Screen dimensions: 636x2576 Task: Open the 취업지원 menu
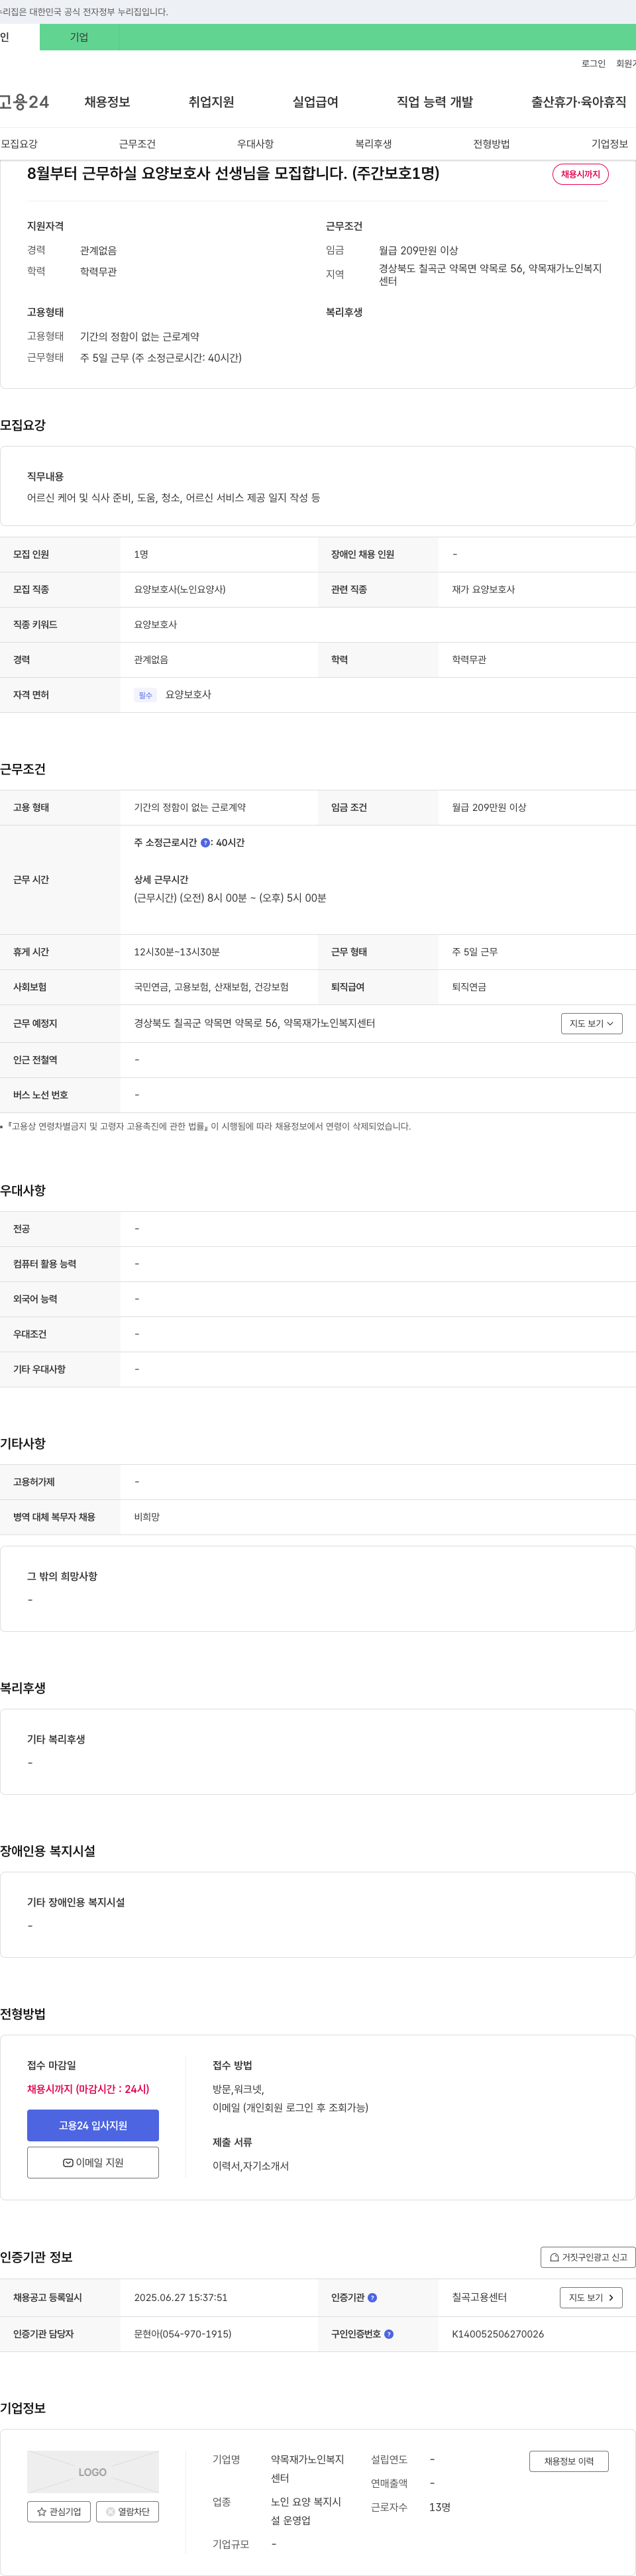coord(211,102)
